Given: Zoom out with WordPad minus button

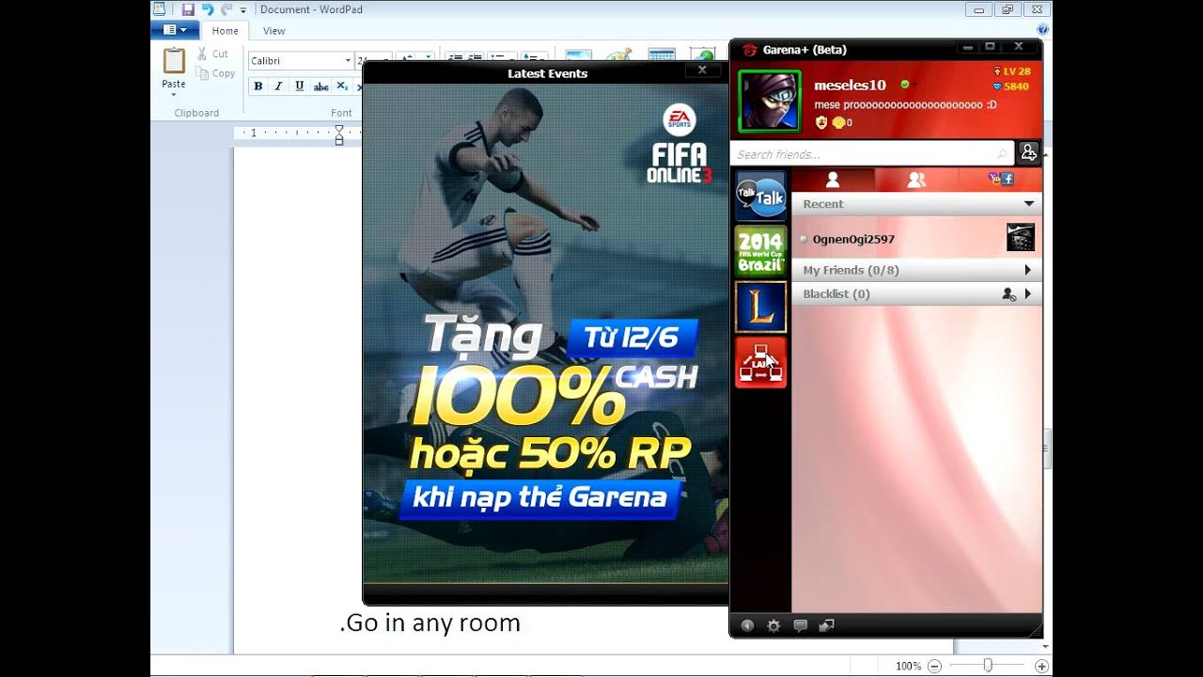Looking at the screenshot, I should (x=934, y=666).
